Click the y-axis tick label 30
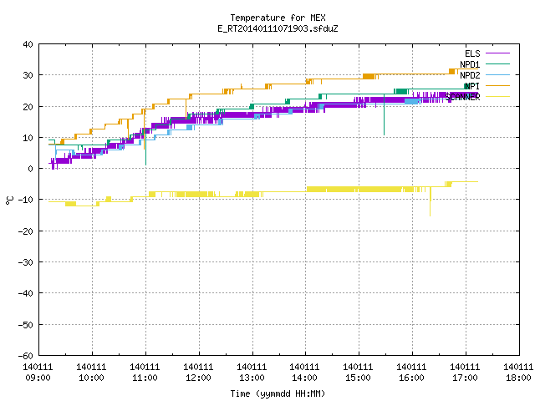Viewport: 535px width, 401px height. click(28, 75)
